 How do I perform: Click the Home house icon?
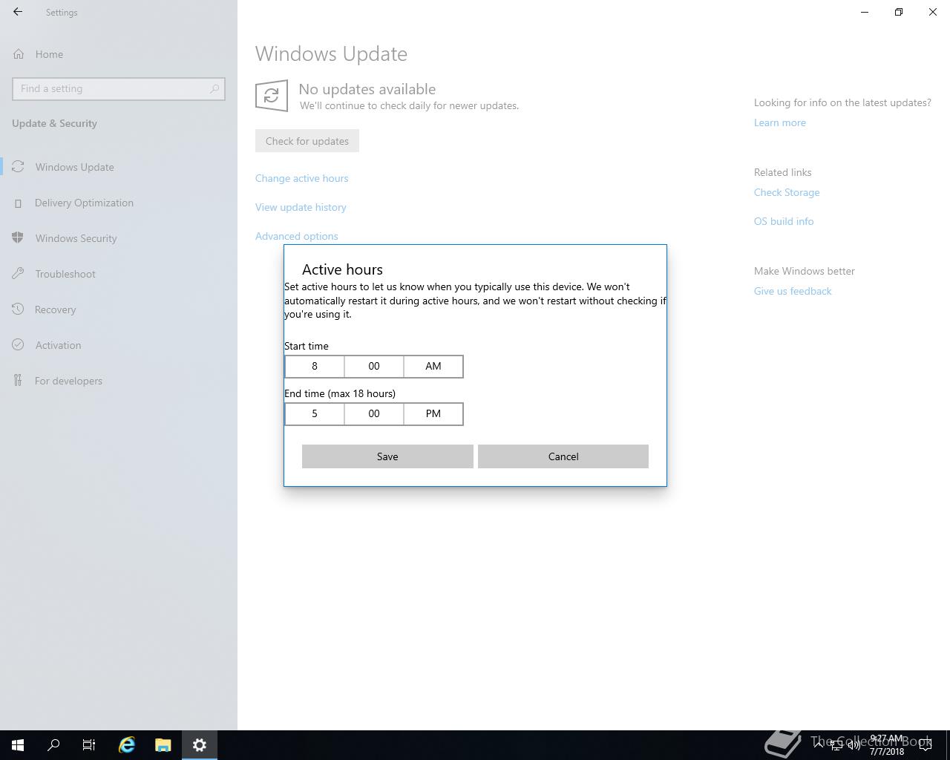[18, 54]
